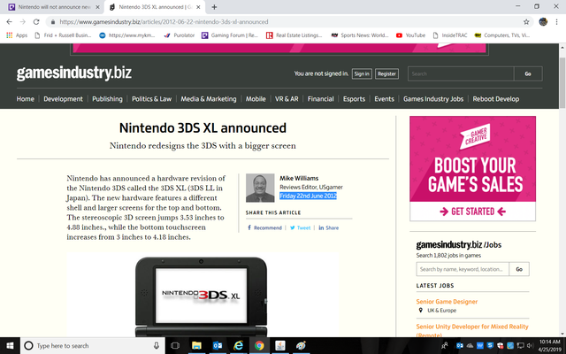Open the Politics & Law section

click(151, 99)
